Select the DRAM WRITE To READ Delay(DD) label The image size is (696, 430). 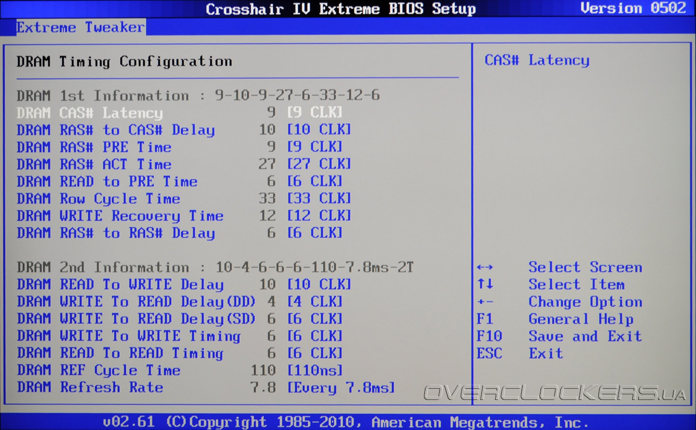[137, 302]
